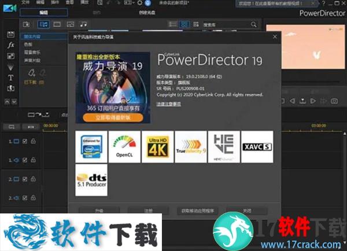Viewport: 347px width, 251px height.
Task: Open the Media Room in left sidebar
Action: point(10,34)
